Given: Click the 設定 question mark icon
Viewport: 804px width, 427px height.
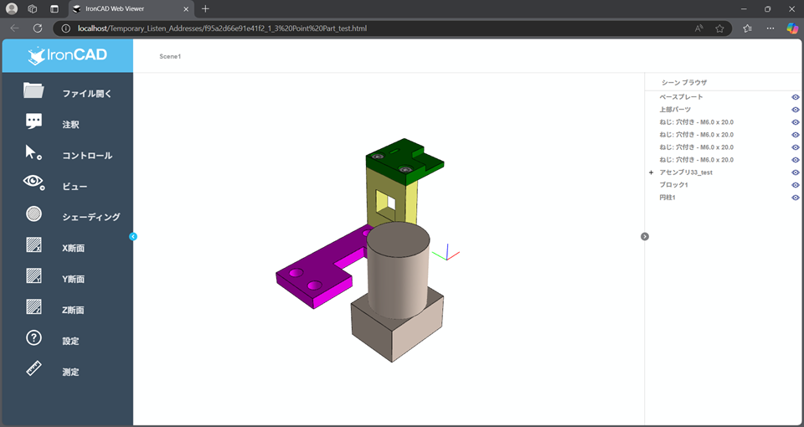Looking at the screenshot, I should (x=33, y=337).
